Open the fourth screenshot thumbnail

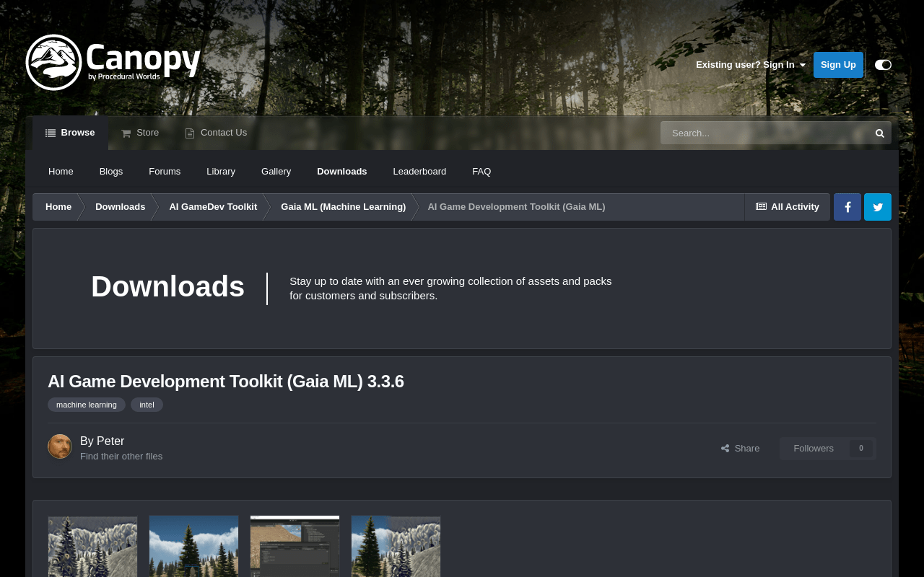(396, 546)
